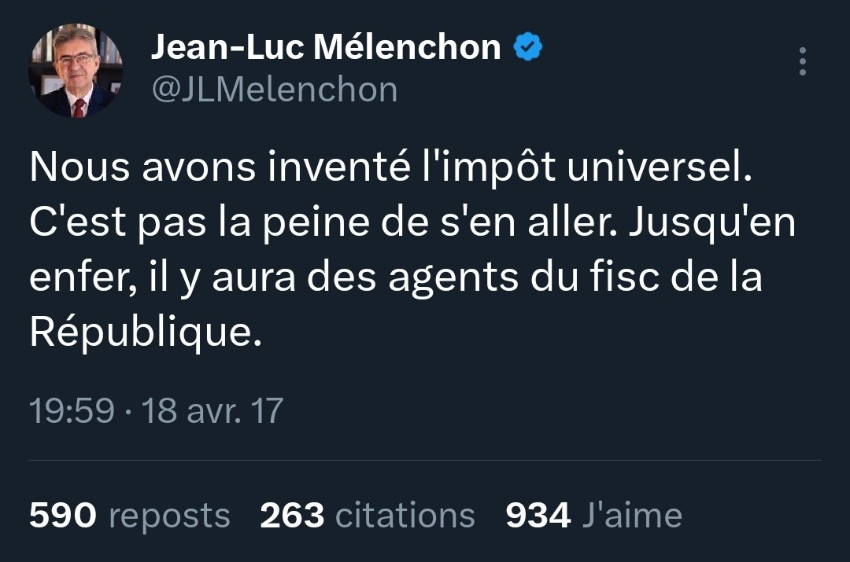Open the three-dot more options menu
This screenshot has height=562, width=850.
click(x=802, y=61)
